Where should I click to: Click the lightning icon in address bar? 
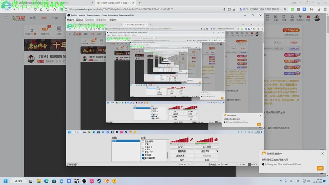coord(224,9)
